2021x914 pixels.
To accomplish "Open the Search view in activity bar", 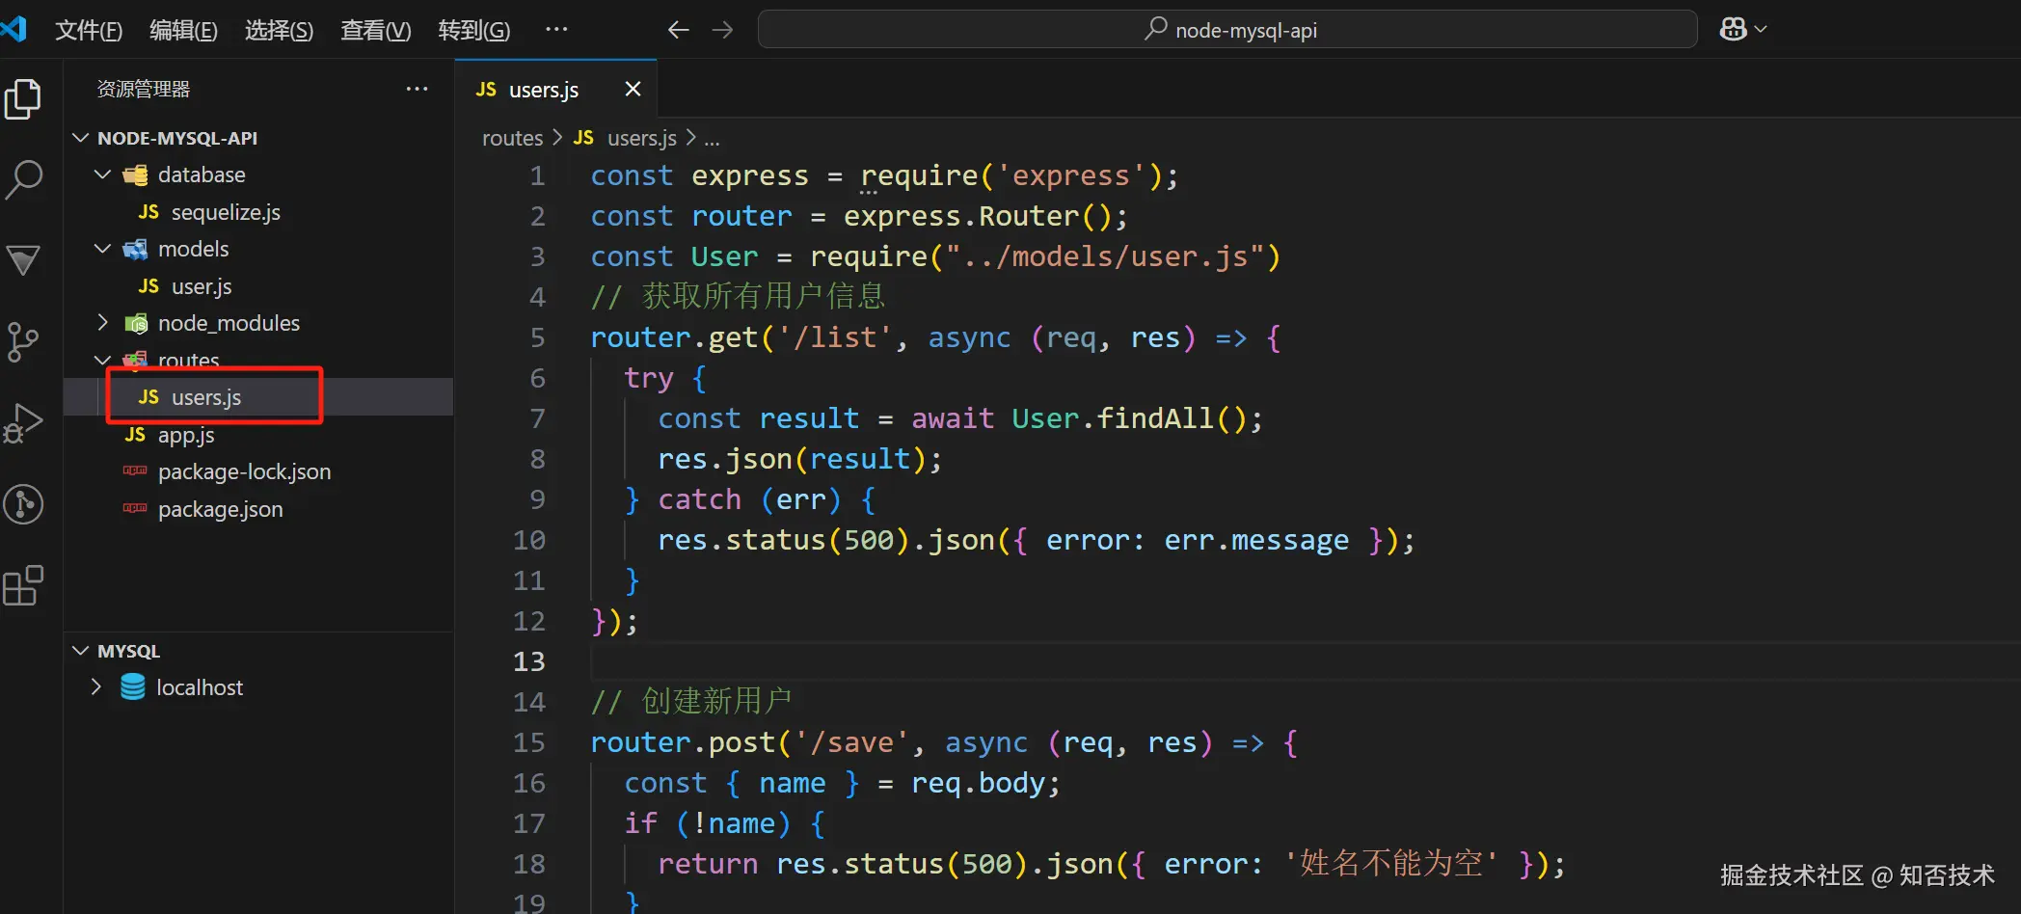I will click(23, 179).
